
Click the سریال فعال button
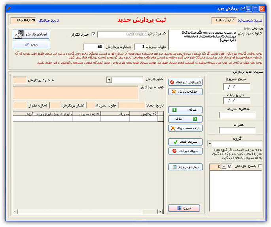tap(185, 142)
